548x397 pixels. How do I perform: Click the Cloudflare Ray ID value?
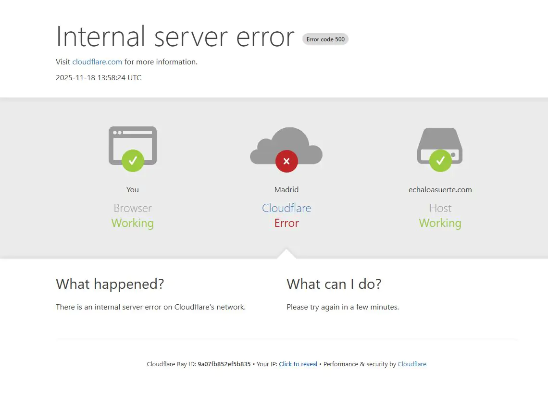pos(224,364)
